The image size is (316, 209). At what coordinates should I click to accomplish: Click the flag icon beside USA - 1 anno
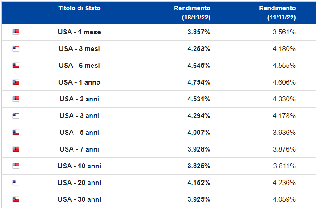click(16, 82)
